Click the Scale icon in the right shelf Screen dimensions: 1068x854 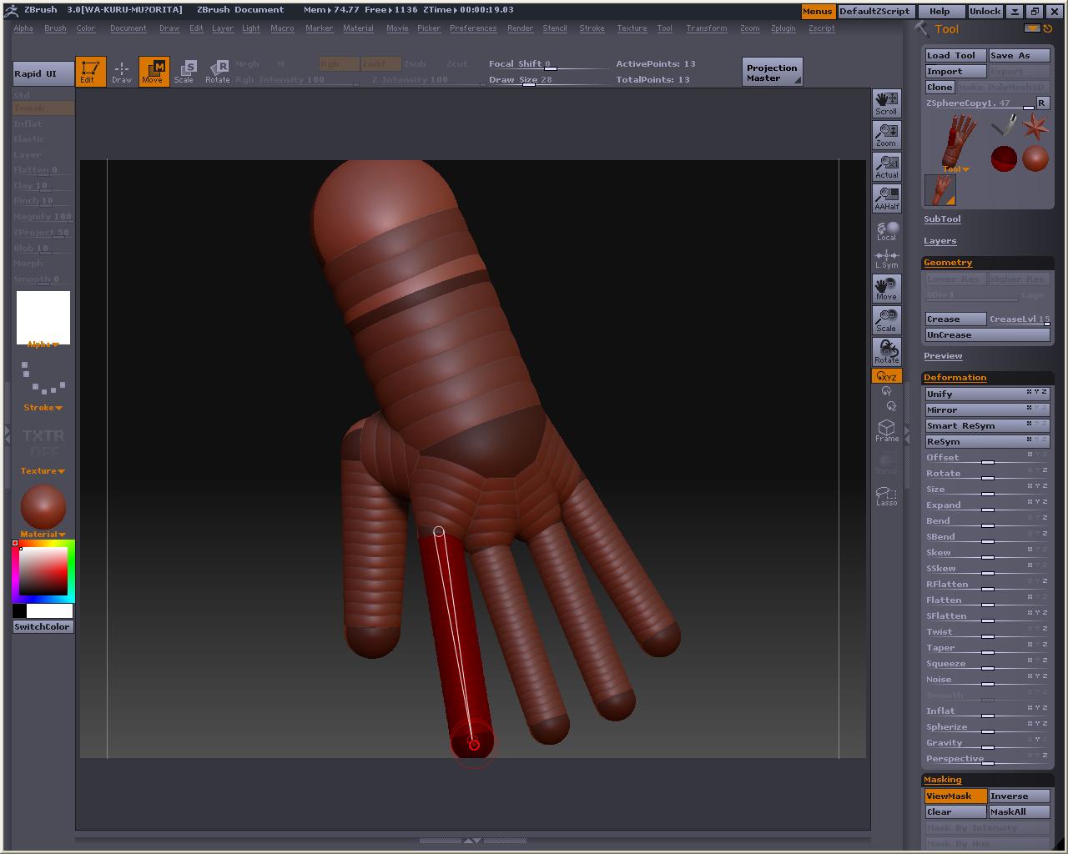(886, 320)
